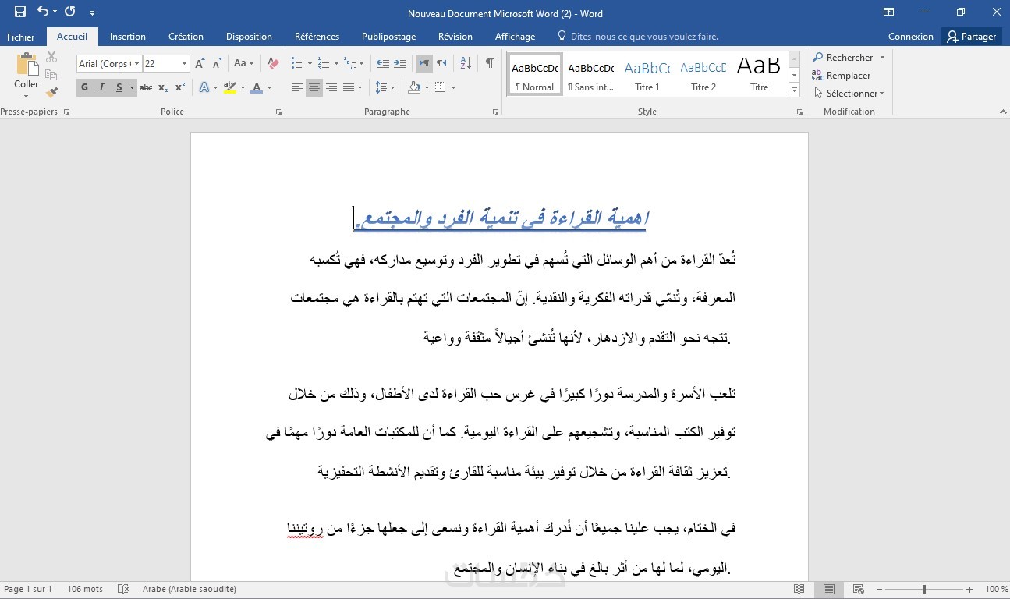Expand the Styles gallery with the More arrow
Screen dimensions: 1010x599
(x=795, y=90)
